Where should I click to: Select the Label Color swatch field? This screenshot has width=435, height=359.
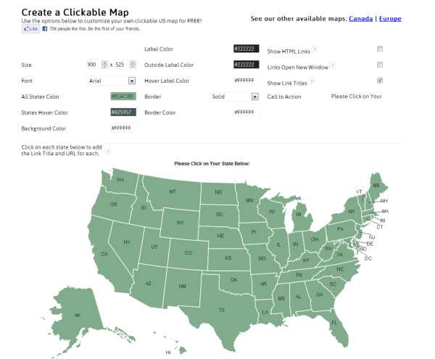point(246,49)
